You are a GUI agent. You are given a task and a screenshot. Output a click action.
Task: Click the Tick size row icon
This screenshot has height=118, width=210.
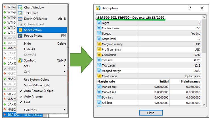[x=99, y=60]
